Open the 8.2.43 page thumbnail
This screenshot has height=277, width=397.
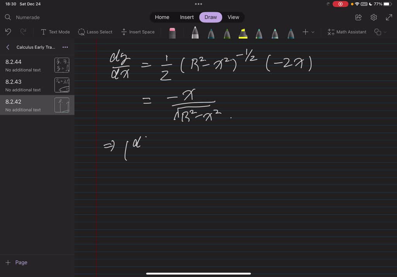pyautogui.click(x=62, y=85)
